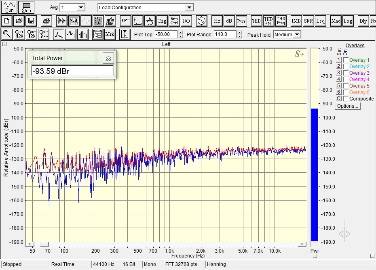Open the Peak Hold Medium dropdown

point(297,35)
